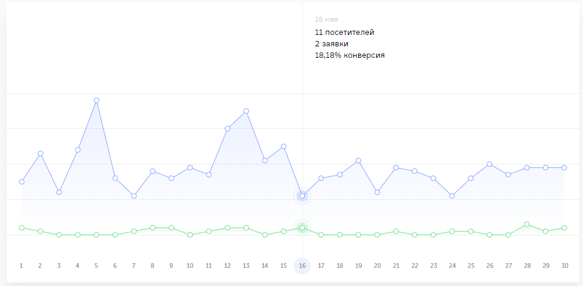Click the highlighted day 16 axis label

302,266
